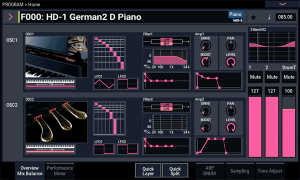Open the OSC1 velocity zone grid
Screen dimensions: 300x180
coord(109,53)
